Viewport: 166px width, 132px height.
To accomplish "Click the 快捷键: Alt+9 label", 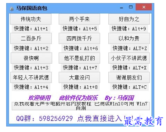I will [x=129, y=29].
